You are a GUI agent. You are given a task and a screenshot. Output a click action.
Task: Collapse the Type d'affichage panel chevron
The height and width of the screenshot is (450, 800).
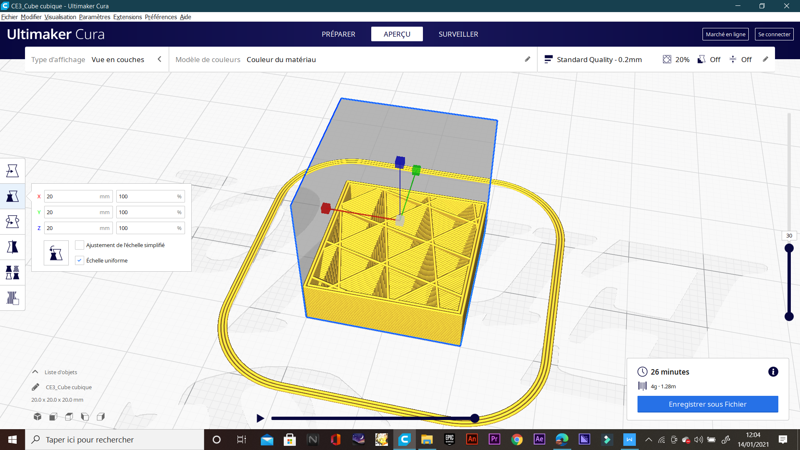159,60
